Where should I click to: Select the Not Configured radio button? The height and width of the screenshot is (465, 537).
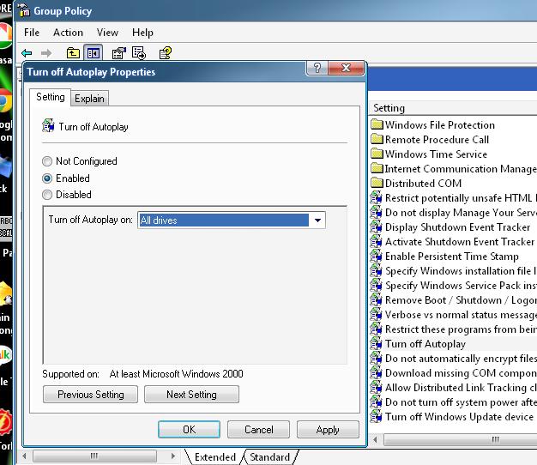(x=47, y=161)
